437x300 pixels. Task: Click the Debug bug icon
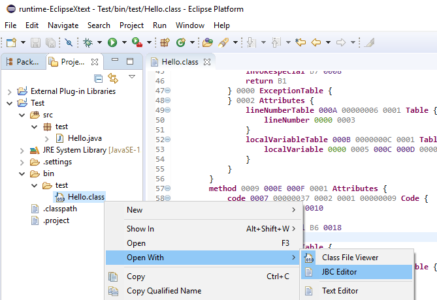[x=88, y=42]
